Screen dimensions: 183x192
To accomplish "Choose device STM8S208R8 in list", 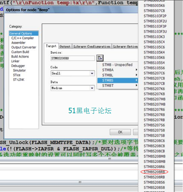I will point(154,172).
